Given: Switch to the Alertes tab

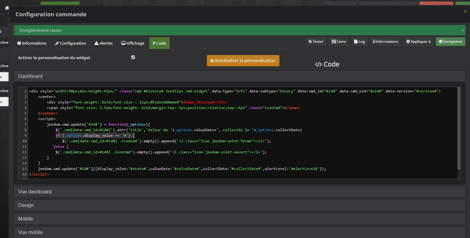Looking at the screenshot, I should pos(103,43).
